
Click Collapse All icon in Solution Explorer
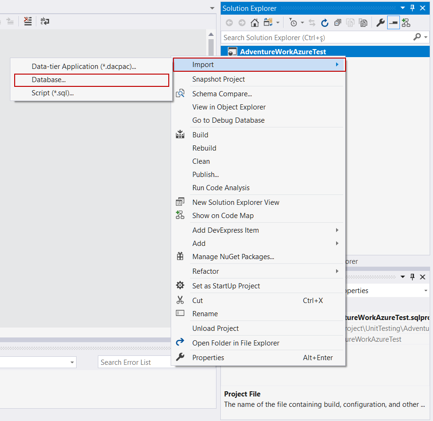tap(338, 23)
